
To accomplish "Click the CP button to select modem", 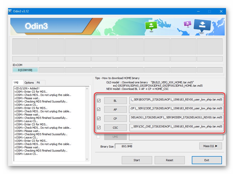I will (x=115, y=119).
